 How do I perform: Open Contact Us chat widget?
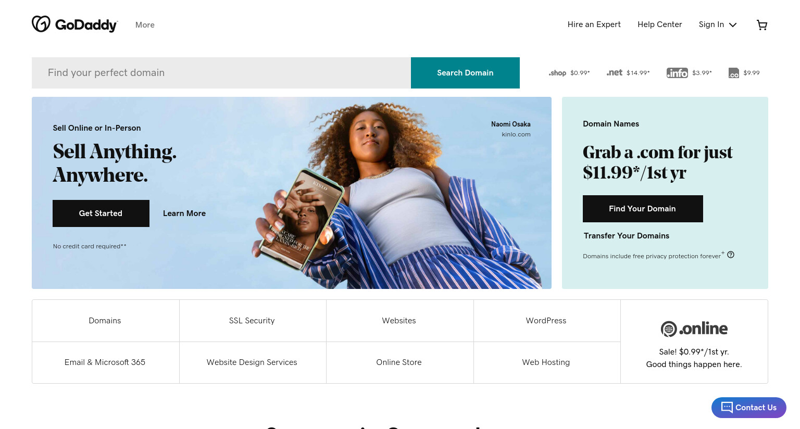click(x=749, y=408)
